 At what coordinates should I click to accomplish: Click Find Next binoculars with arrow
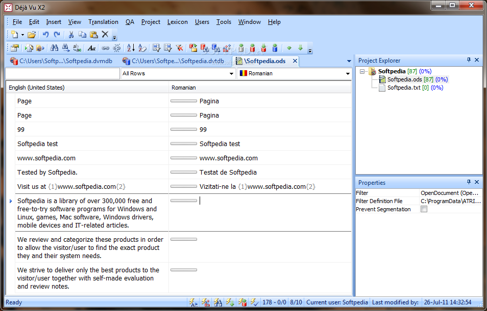65,48
